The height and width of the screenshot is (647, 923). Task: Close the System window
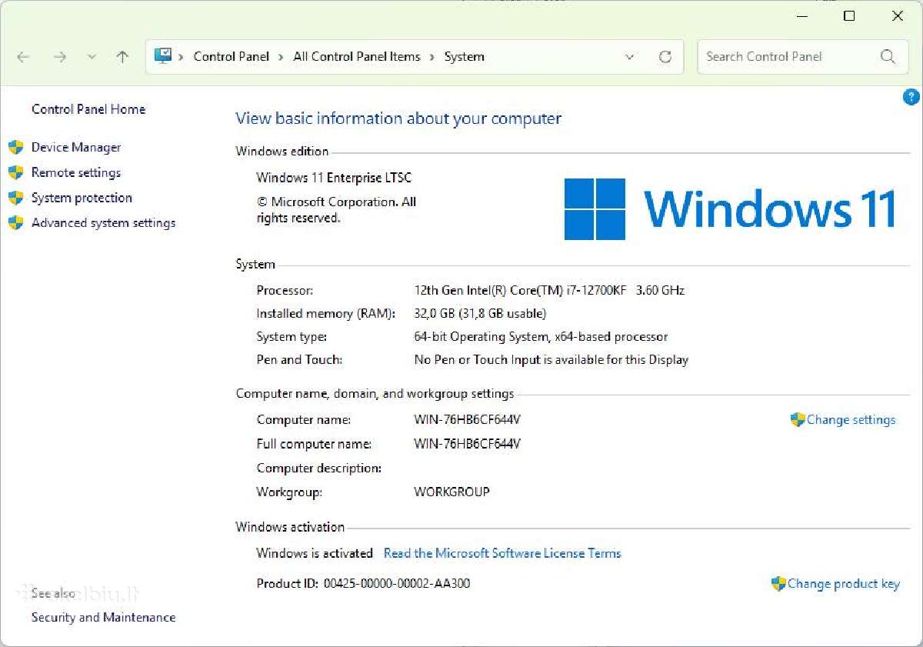(x=898, y=15)
